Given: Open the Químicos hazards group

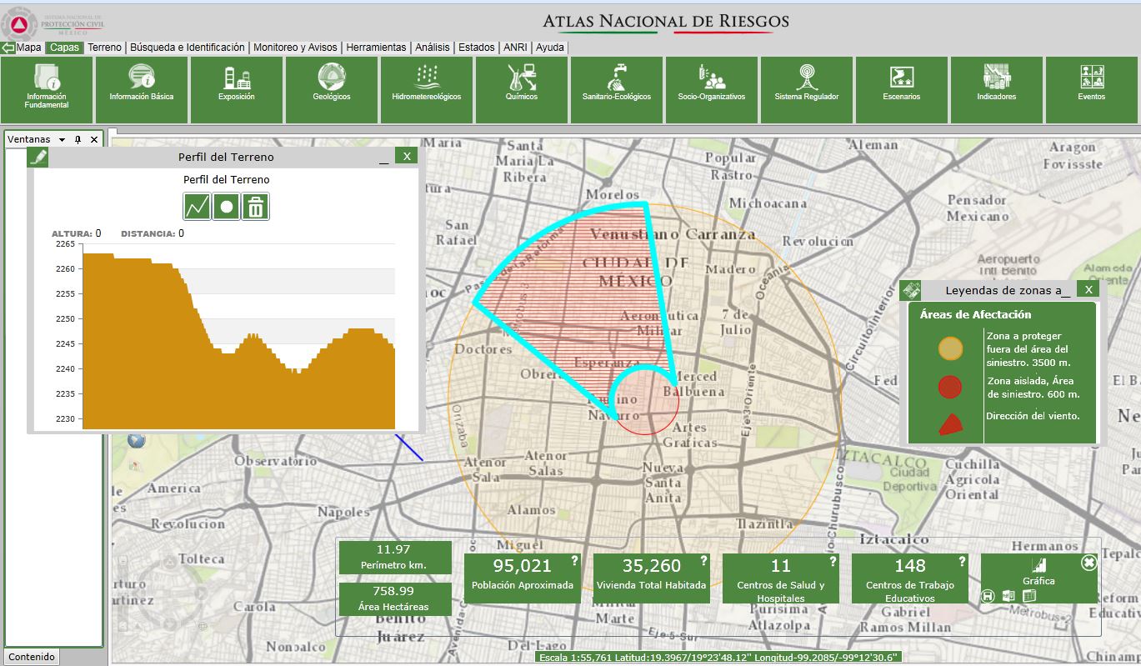Looking at the screenshot, I should coord(522,90).
